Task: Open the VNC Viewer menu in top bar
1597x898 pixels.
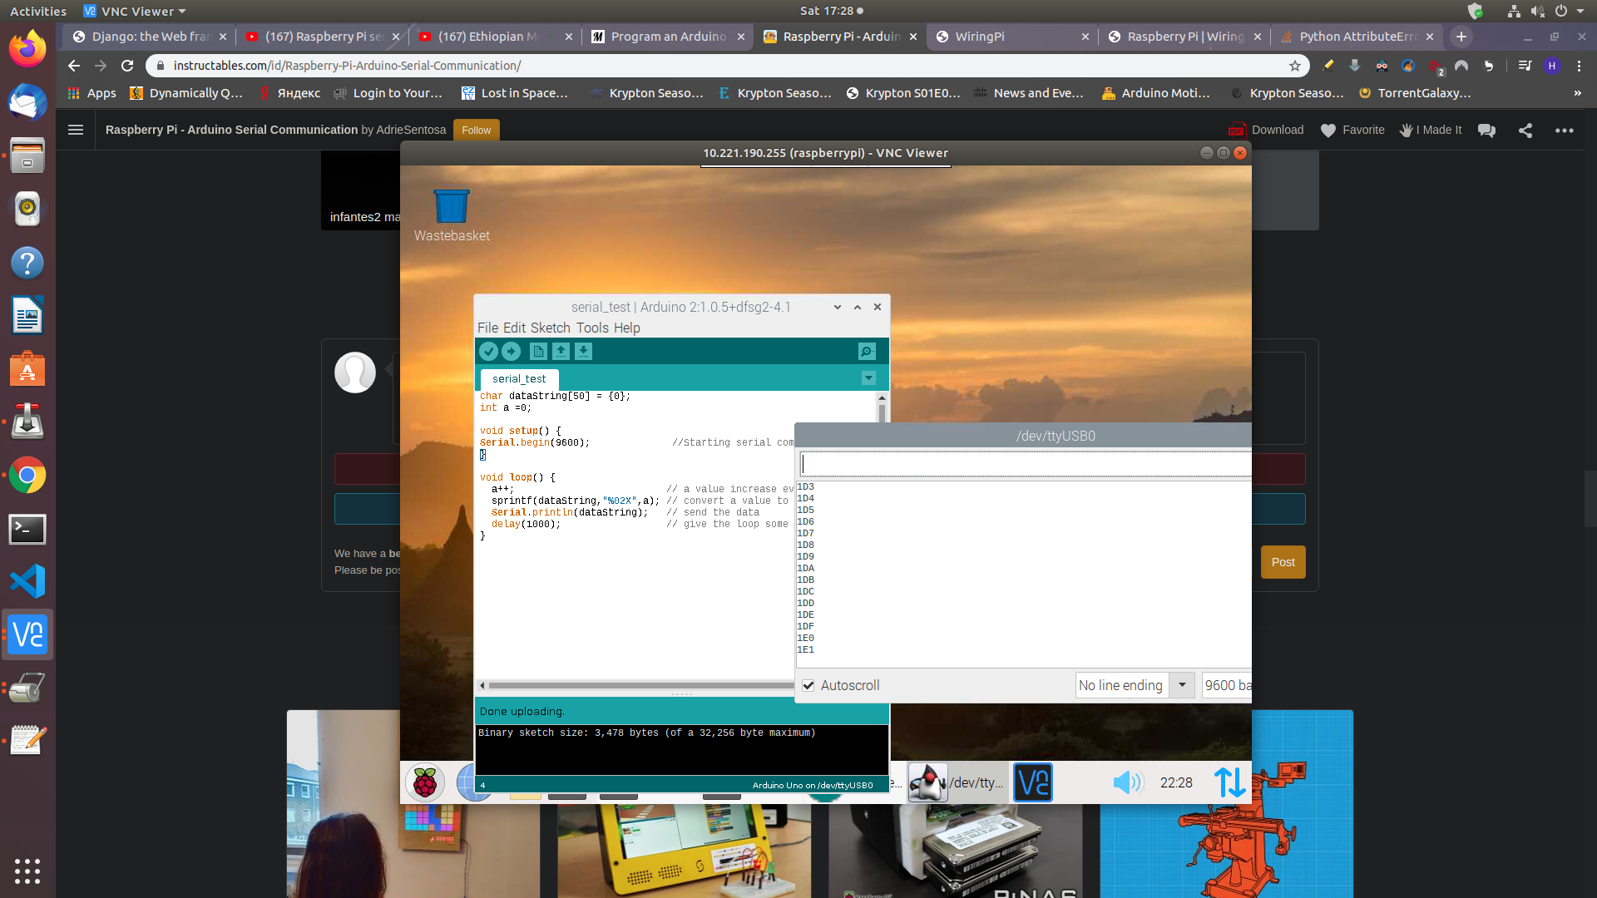Action: 133,11
